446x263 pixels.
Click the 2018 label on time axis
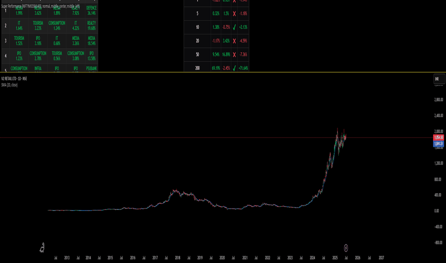click(178, 258)
